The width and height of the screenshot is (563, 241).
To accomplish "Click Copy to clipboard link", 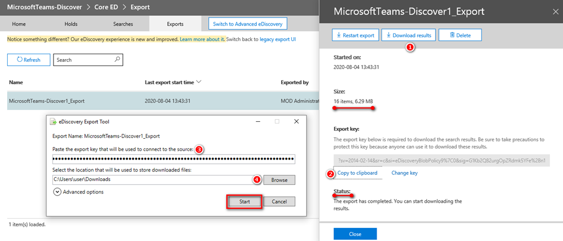I will 357,173.
